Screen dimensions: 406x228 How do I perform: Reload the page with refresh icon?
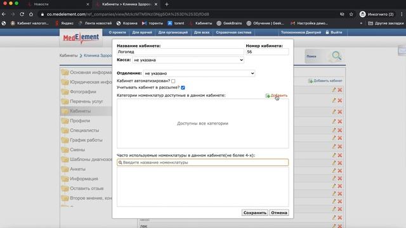click(22, 14)
